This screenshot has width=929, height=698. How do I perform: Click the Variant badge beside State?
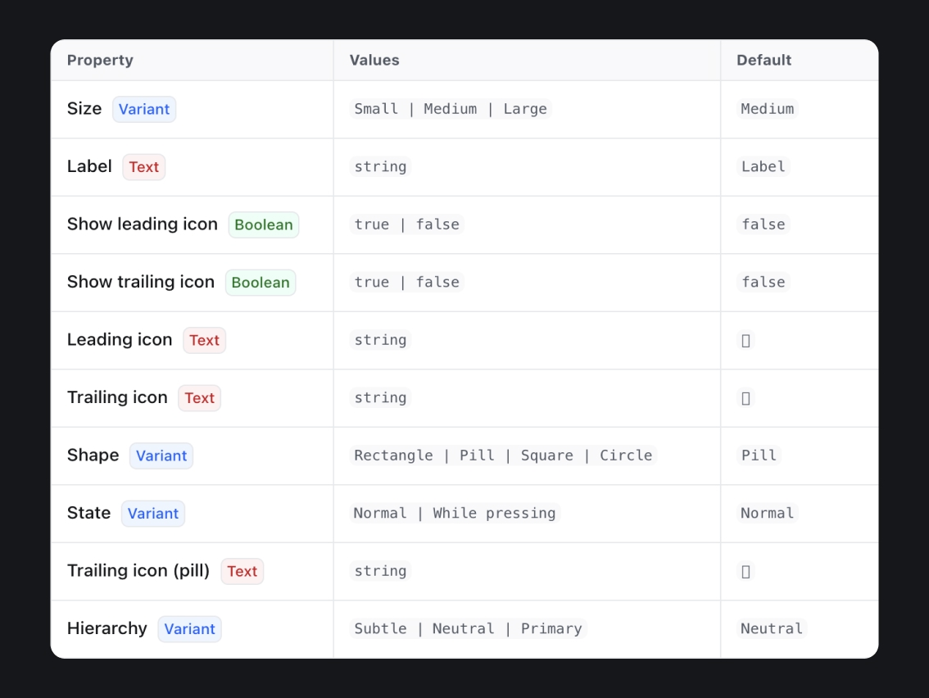click(x=153, y=513)
